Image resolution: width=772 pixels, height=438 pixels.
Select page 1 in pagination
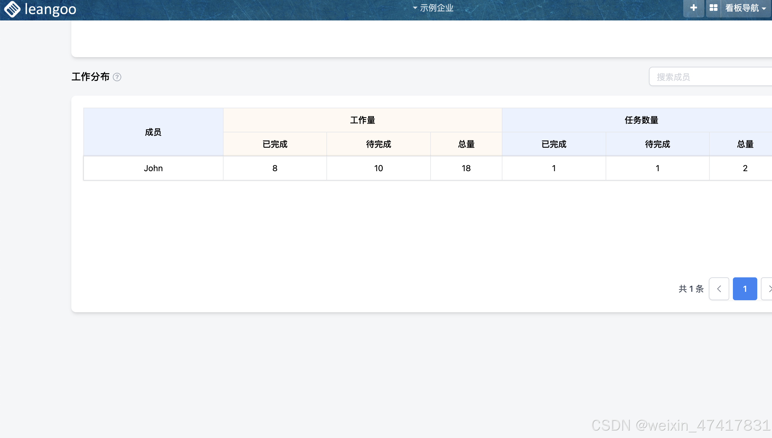coord(745,289)
